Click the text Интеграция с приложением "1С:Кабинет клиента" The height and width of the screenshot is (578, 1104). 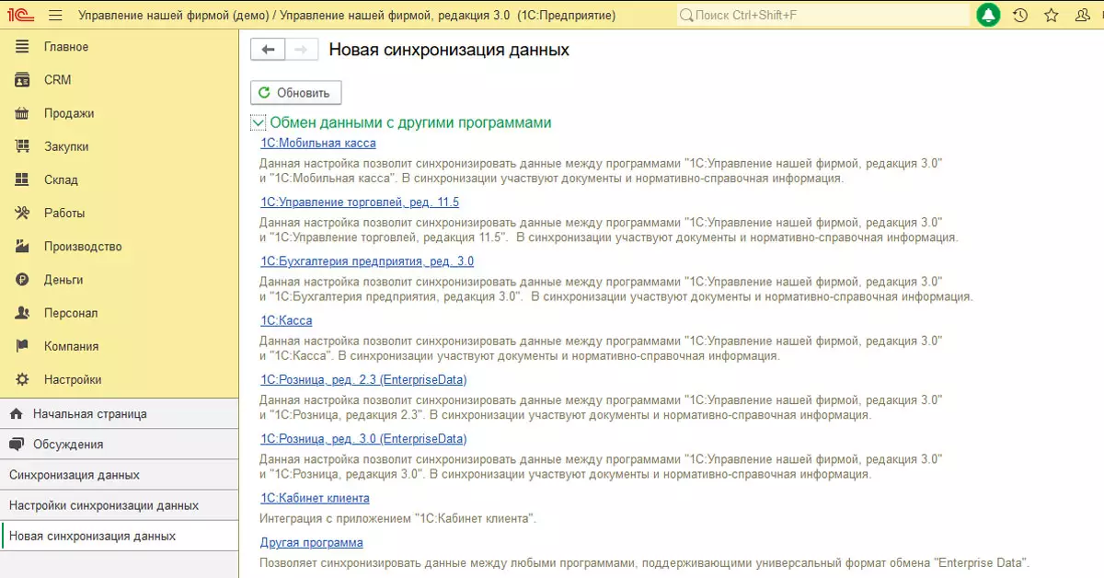point(397,518)
